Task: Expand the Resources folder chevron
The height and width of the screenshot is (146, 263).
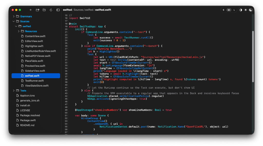Action: click(x=18, y=31)
